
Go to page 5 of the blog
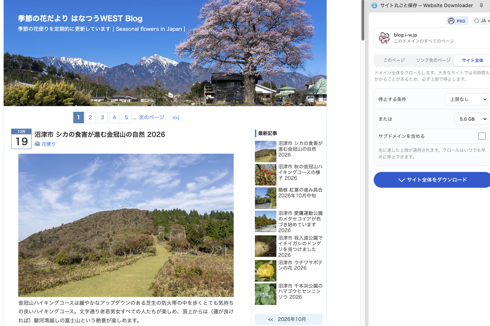(126, 118)
